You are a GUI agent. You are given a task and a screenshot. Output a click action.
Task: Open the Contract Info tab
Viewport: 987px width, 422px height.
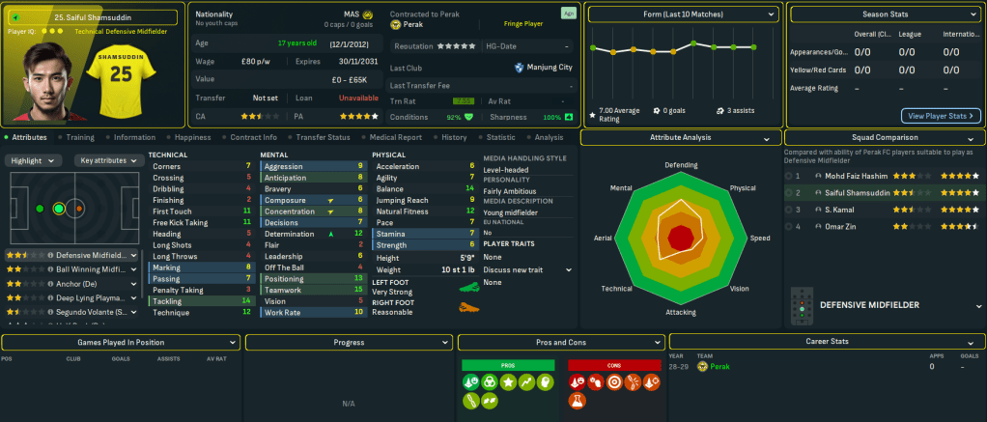pyautogui.click(x=253, y=137)
